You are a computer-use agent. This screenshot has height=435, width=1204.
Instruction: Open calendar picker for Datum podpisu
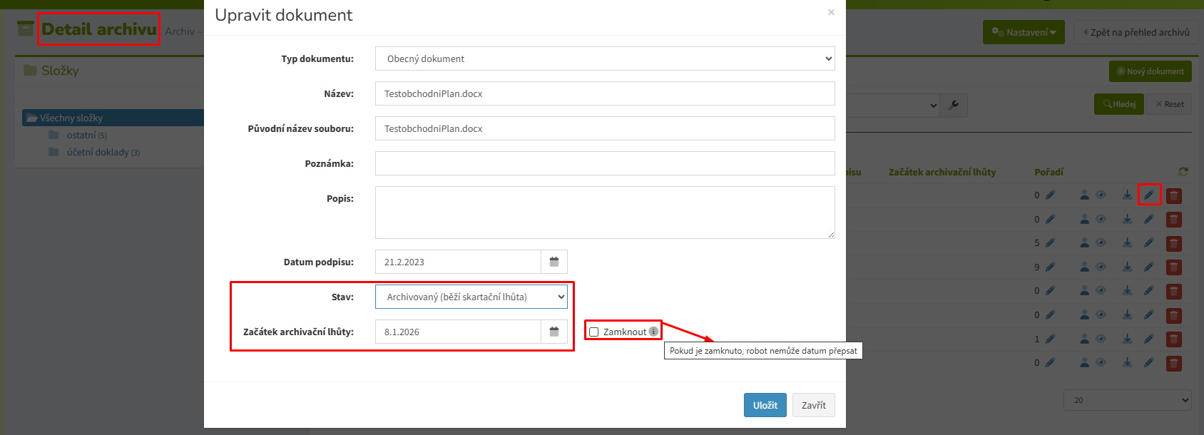pos(554,262)
